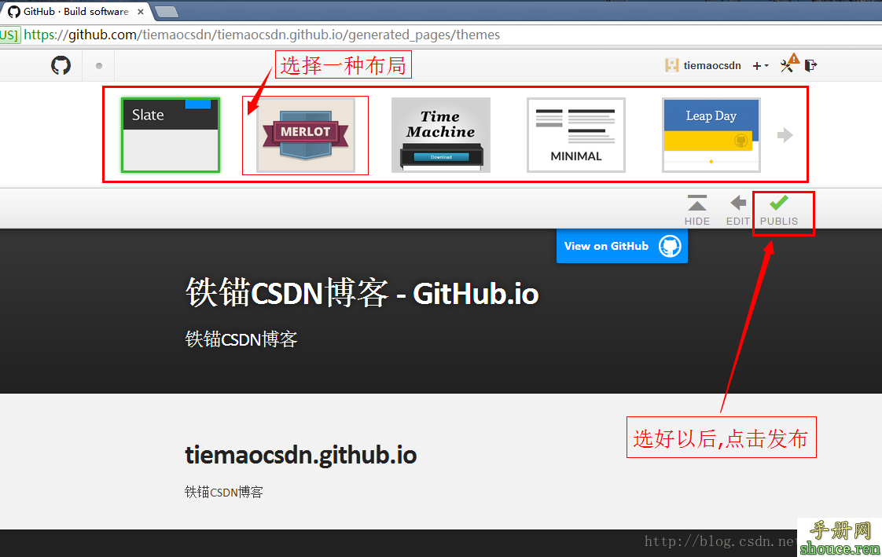Click the sign out icon
This screenshot has height=557, width=882.
[810, 66]
